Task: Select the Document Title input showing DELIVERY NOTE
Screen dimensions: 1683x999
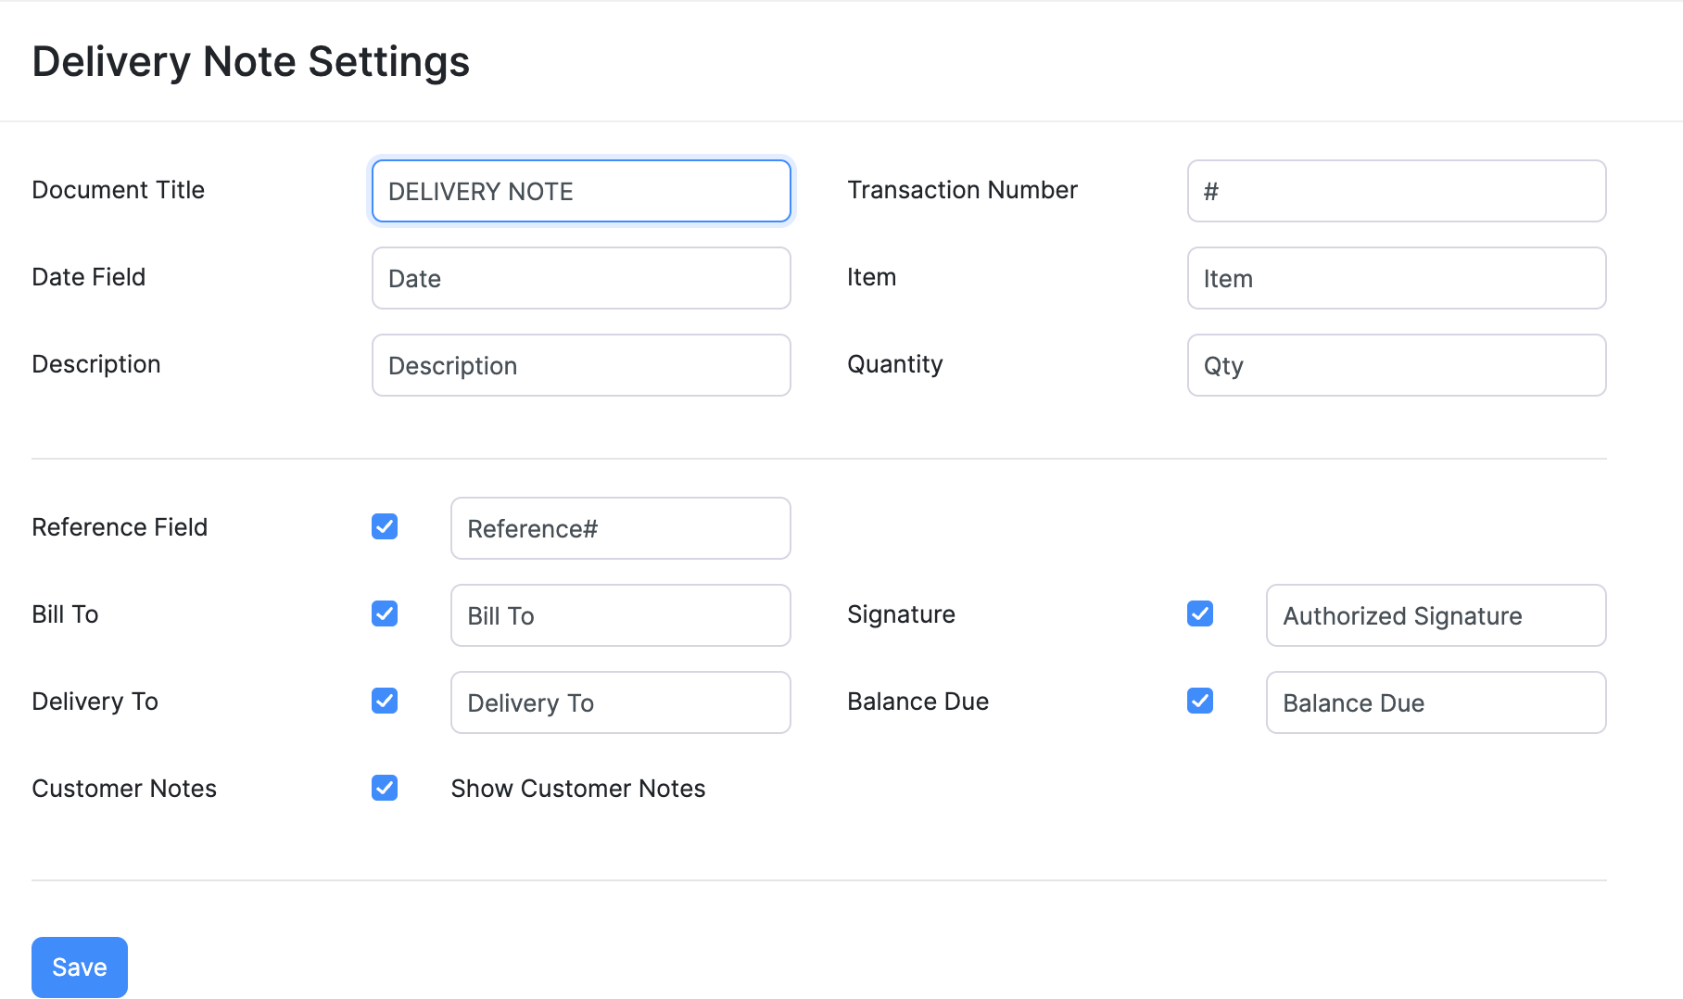Action: pos(580,191)
